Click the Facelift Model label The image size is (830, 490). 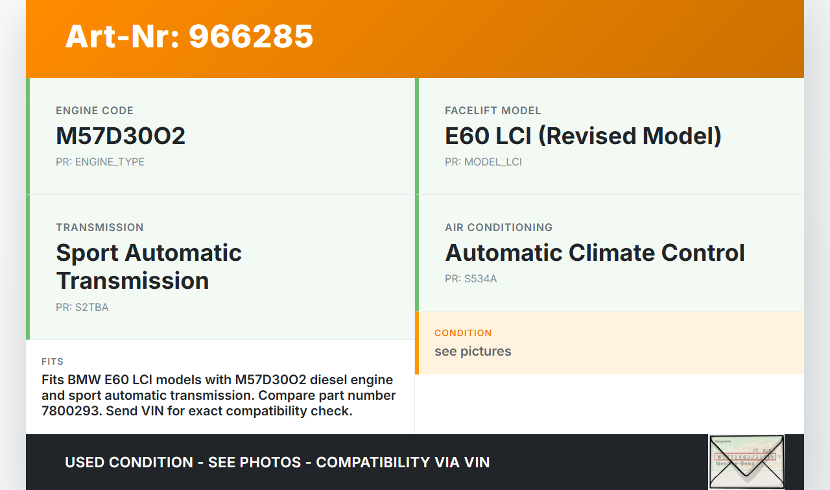pos(493,111)
